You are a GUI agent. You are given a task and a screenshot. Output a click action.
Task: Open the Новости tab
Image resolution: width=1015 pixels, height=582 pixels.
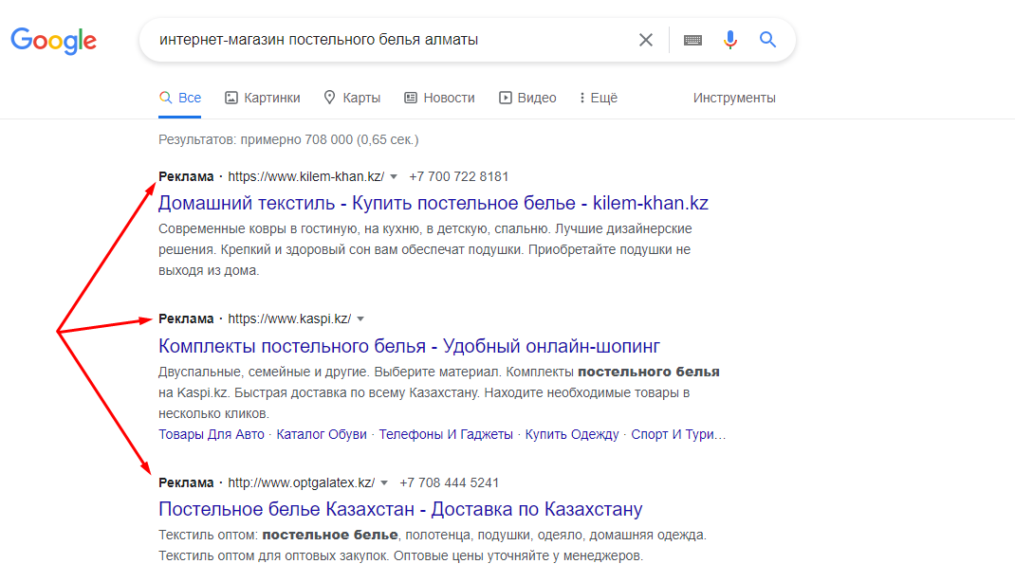439,98
